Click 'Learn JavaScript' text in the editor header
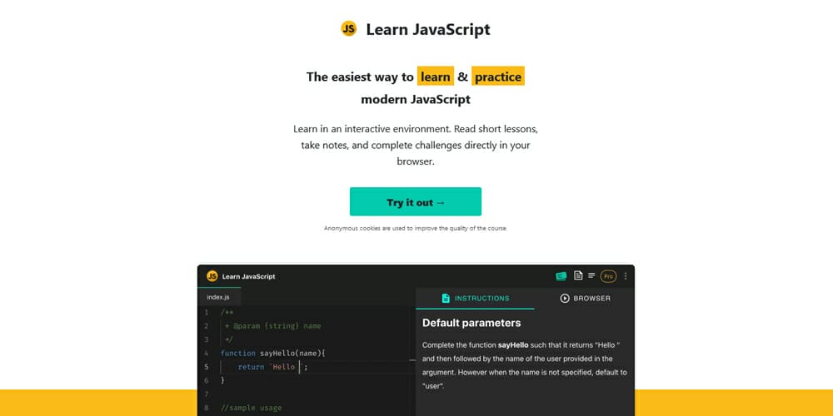 pos(248,276)
